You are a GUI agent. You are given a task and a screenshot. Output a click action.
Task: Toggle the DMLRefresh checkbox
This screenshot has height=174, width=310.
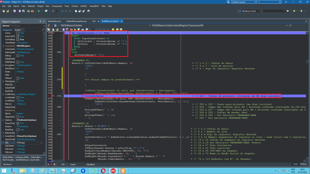click(x=18, y=62)
